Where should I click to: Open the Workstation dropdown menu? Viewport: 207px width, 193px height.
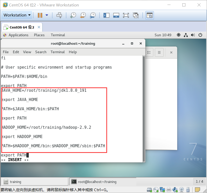coord(16,15)
